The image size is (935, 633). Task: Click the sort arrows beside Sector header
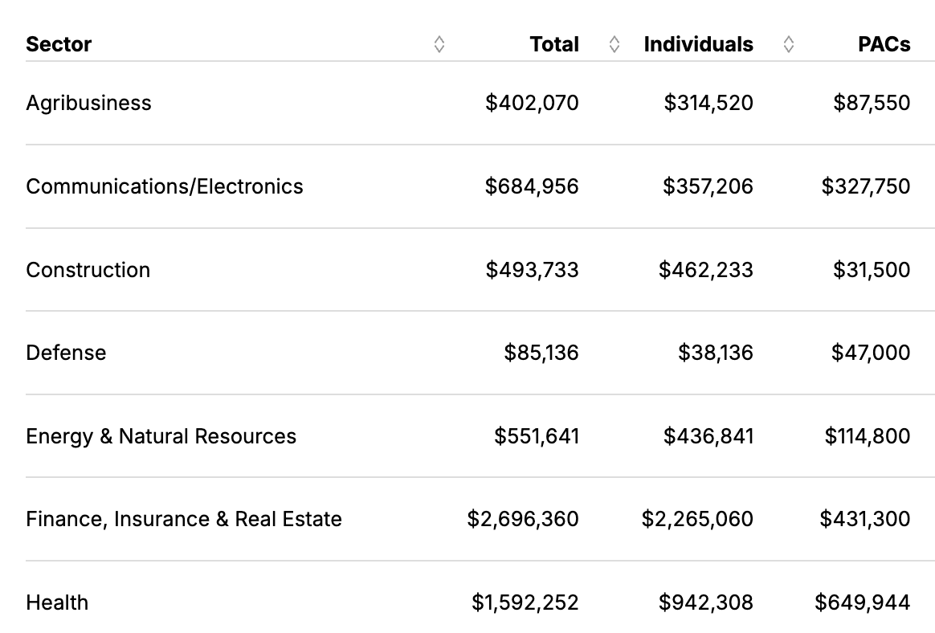coord(439,45)
